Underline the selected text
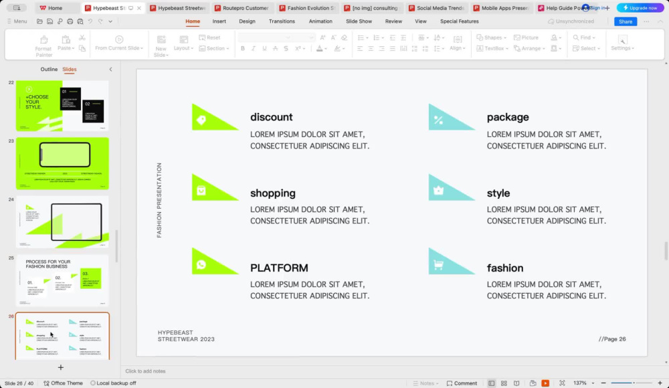The width and height of the screenshot is (669, 388). coord(264,49)
